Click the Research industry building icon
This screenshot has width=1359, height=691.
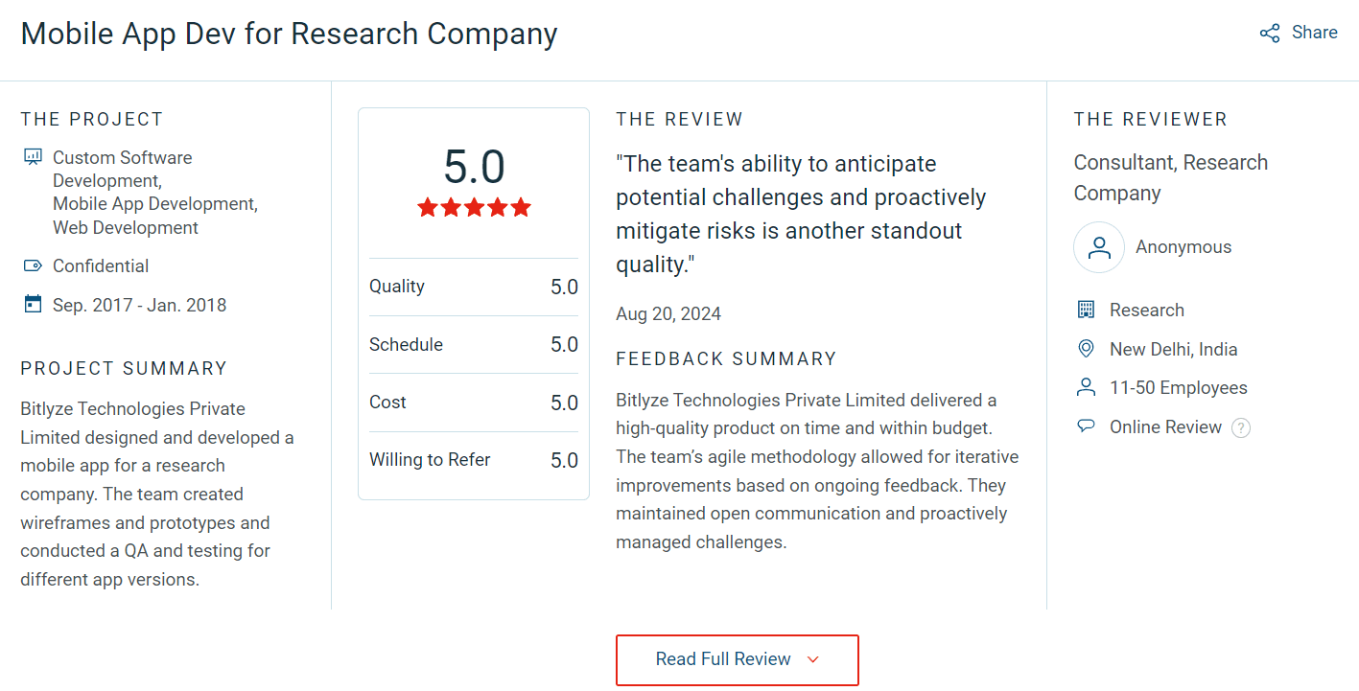click(1086, 310)
